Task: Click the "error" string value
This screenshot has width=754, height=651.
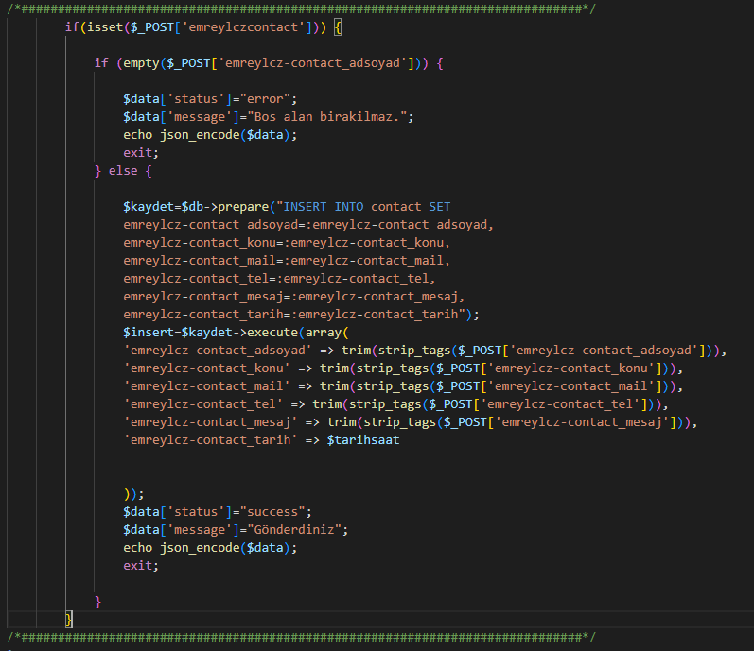Action: tap(265, 99)
